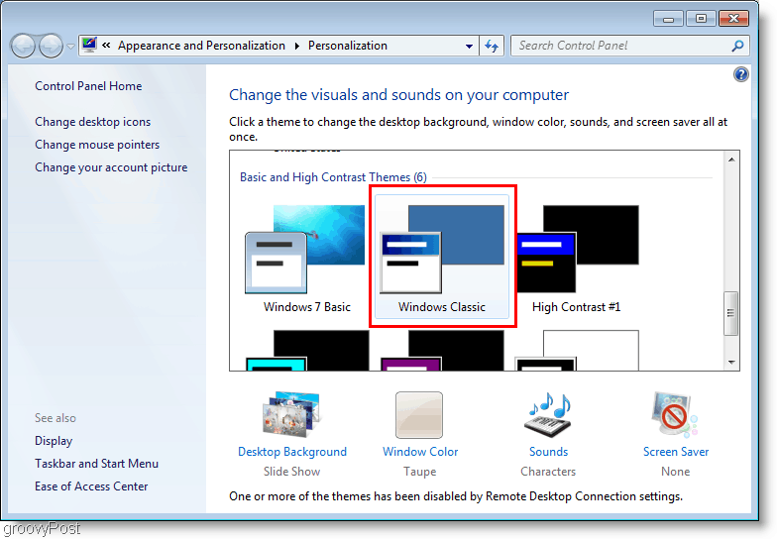Click the blue Help question mark icon
Viewport: 777px width, 539px height.
click(x=741, y=75)
